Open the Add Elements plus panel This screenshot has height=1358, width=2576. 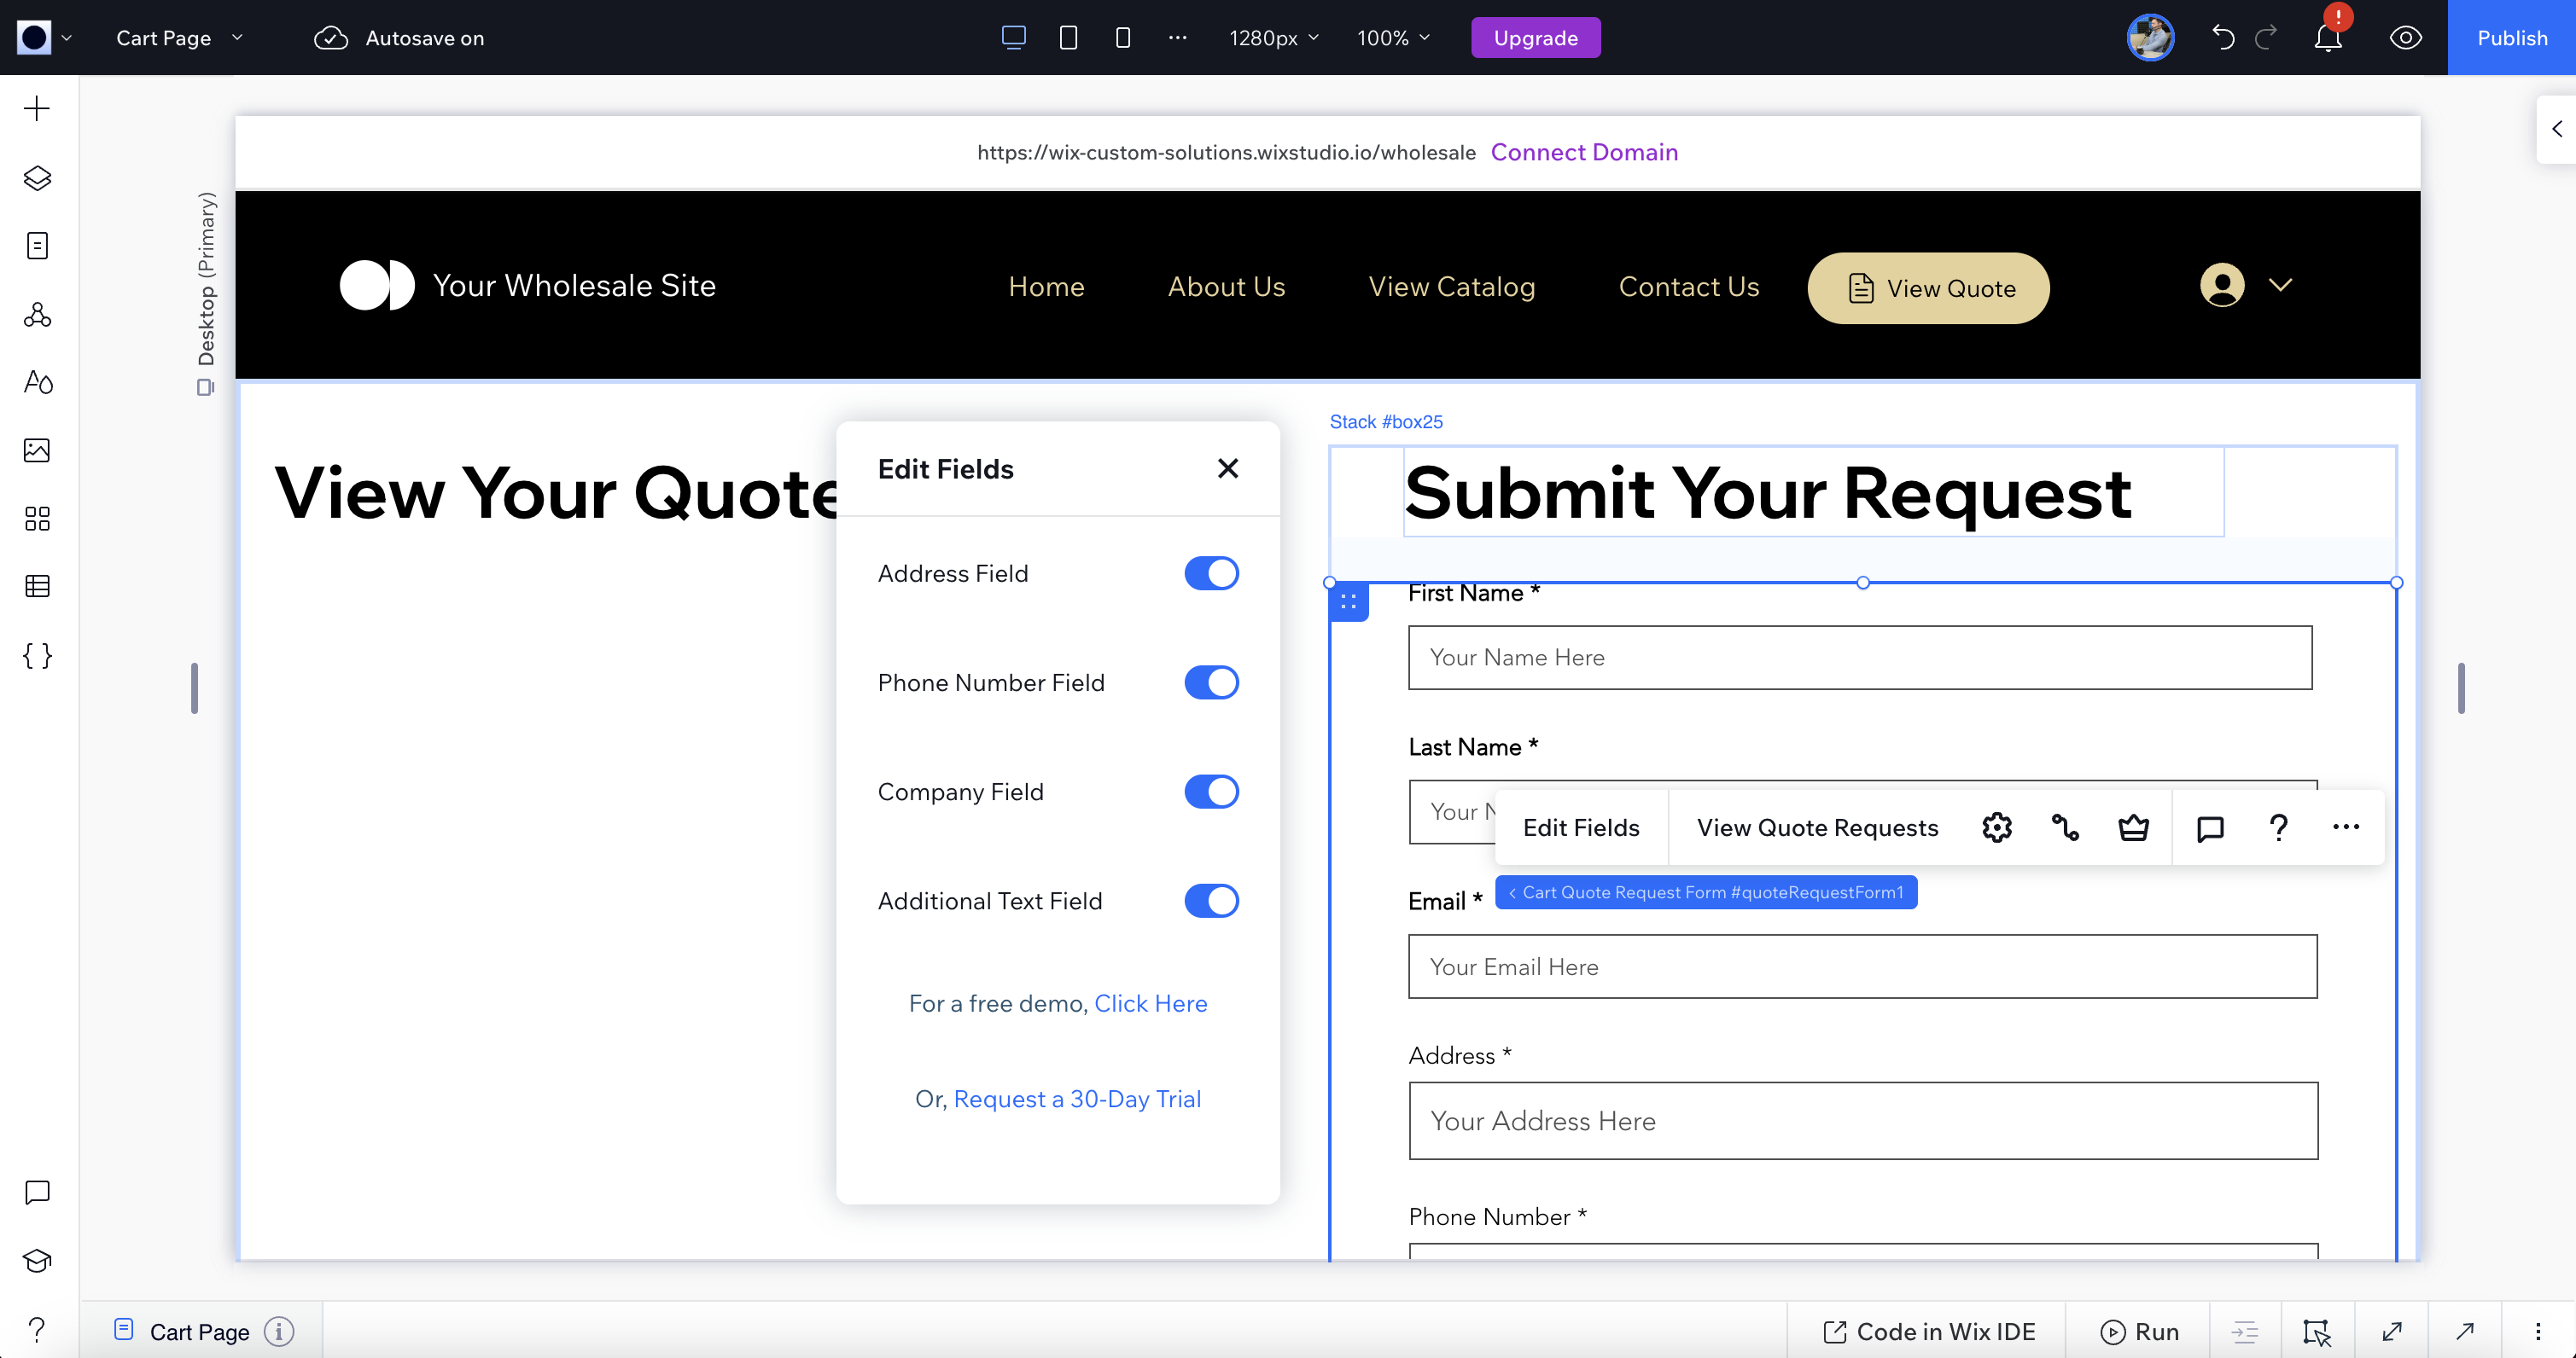37,109
